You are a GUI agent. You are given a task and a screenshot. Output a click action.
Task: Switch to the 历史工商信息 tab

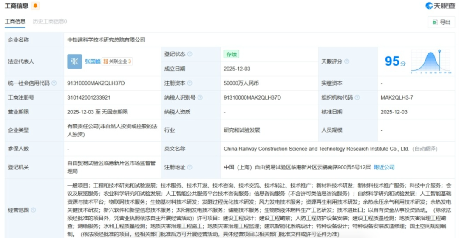coord(50,22)
